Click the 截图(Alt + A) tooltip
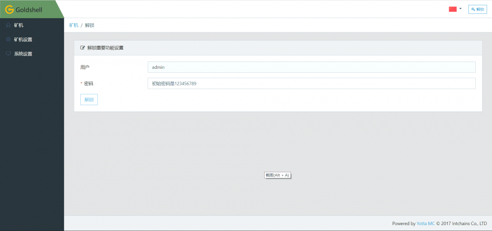The image size is (492, 231). pos(277,175)
